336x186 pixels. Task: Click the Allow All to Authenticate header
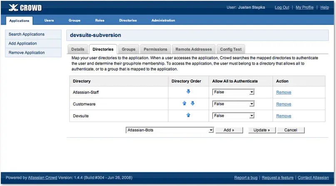coord(235,81)
